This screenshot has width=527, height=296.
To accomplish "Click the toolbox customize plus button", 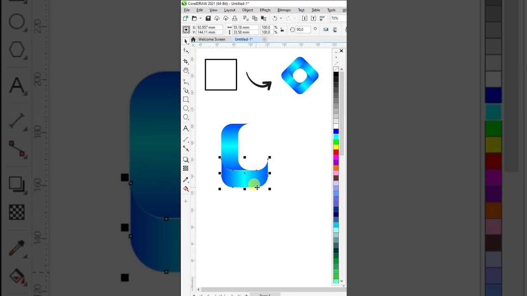I will click(x=186, y=201).
